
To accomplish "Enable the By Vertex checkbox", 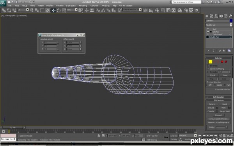I will tap(208, 65).
